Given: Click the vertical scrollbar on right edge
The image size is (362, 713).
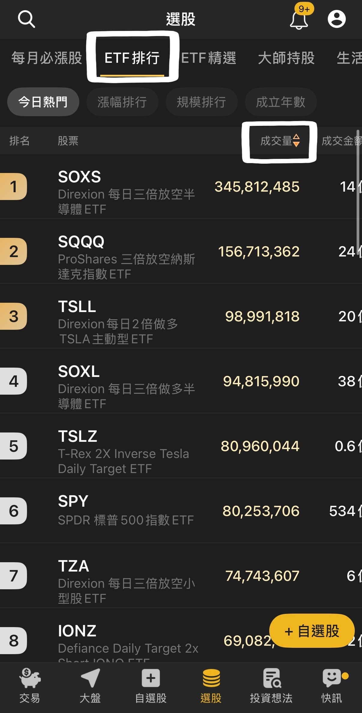Looking at the screenshot, I should coord(358,189).
